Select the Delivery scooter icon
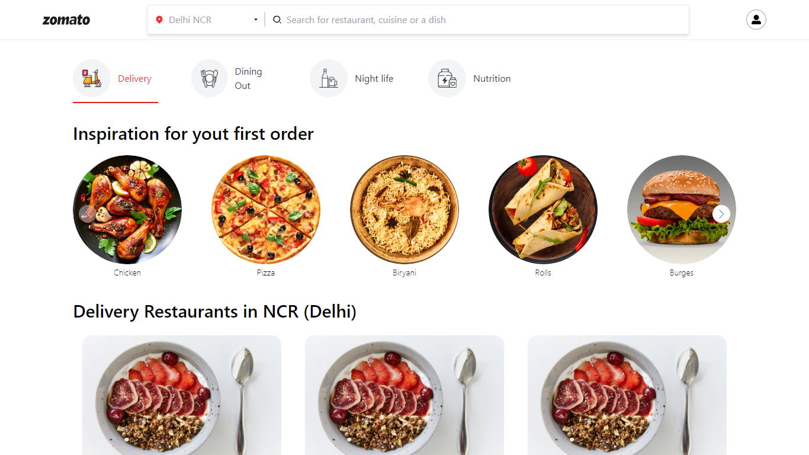This screenshot has height=455, width=809. (x=91, y=78)
